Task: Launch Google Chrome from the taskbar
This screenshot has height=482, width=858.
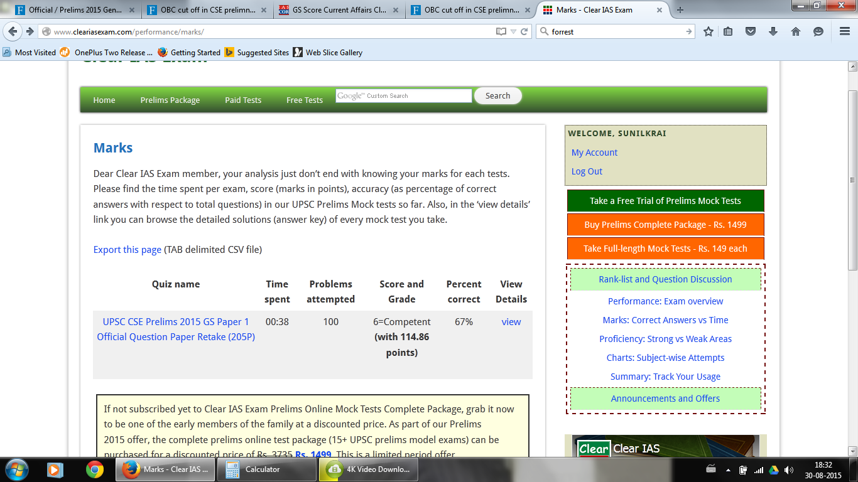Action: click(x=95, y=469)
